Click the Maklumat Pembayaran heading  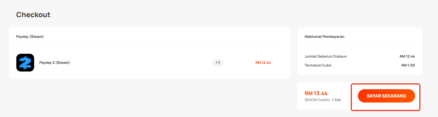324,37
